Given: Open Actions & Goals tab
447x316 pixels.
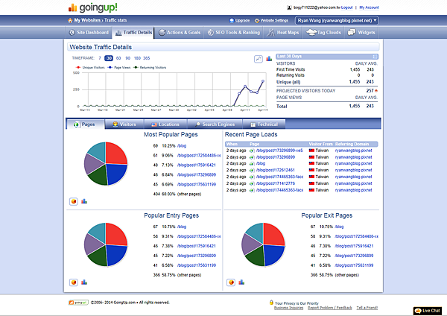Looking at the screenshot, I should [x=180, y=33].
